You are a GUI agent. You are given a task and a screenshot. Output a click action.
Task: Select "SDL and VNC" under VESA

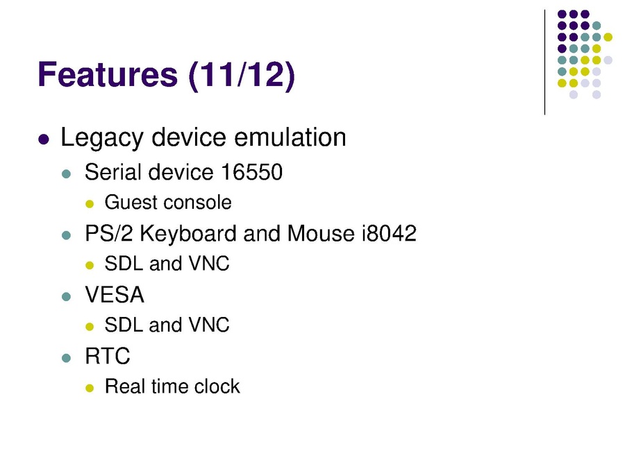(167, 325)
